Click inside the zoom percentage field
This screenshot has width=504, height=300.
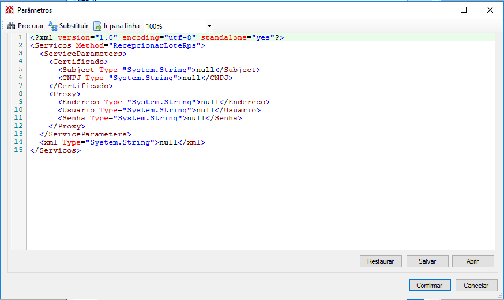click(x=175, y=26)
